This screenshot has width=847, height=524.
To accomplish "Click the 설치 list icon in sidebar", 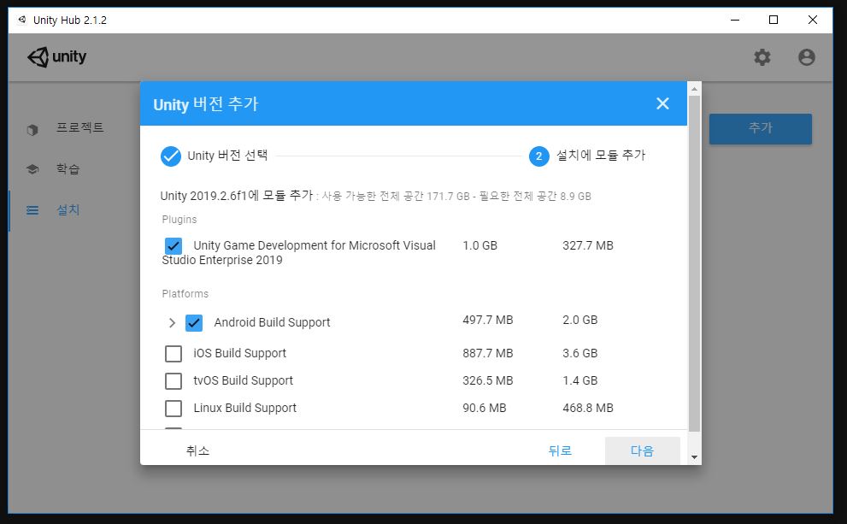I will coord(32,210).
